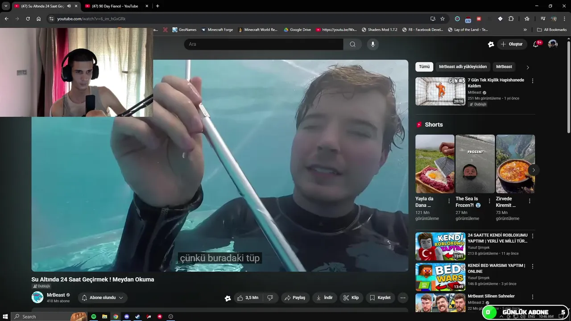This screenshot has width=571, height=321.
Task: Start voice search with the microphone icon
Action: coord(373,44)
